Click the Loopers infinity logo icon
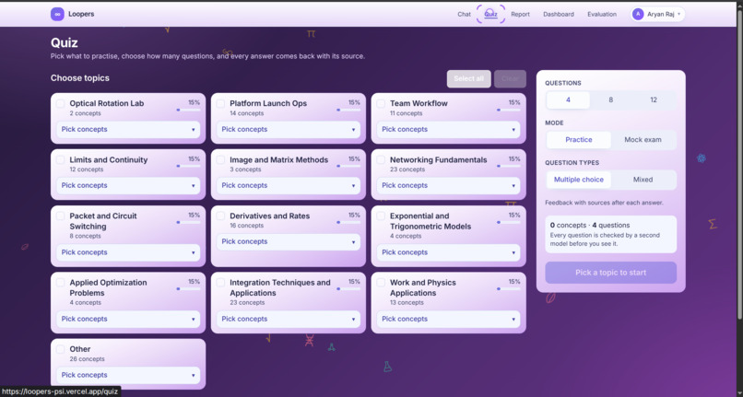 (x=57, y=14)
